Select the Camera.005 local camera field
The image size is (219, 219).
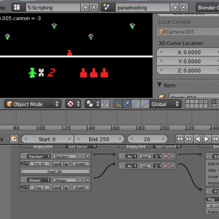(188, 32)
